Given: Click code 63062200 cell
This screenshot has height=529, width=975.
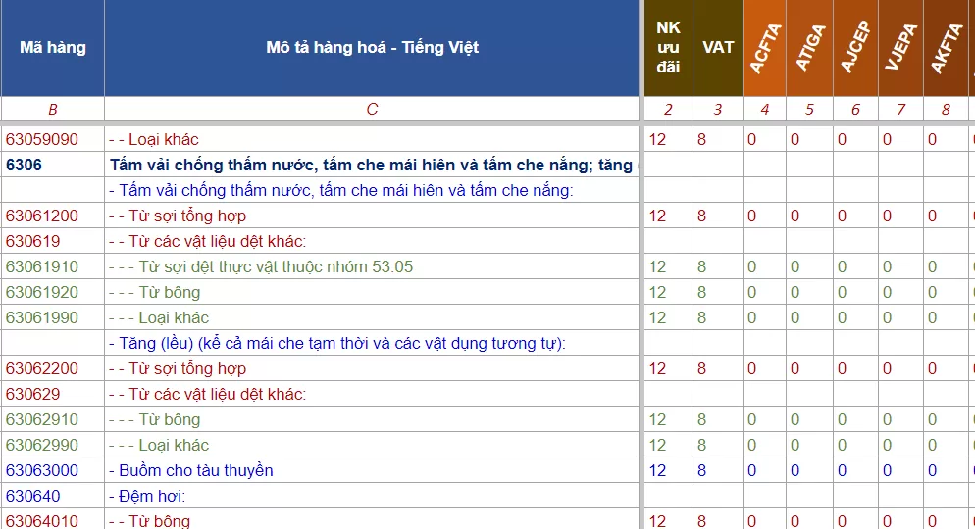Looking at the screenshot, I should [x=52, y=368].
